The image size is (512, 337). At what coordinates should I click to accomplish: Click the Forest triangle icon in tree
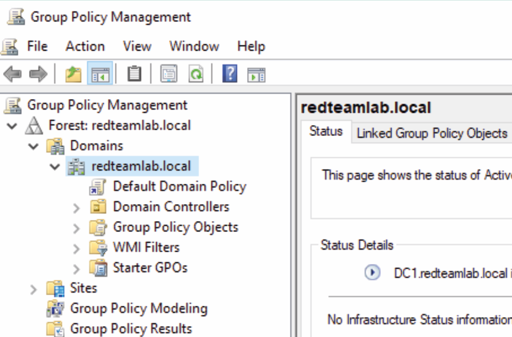point(34,126)
